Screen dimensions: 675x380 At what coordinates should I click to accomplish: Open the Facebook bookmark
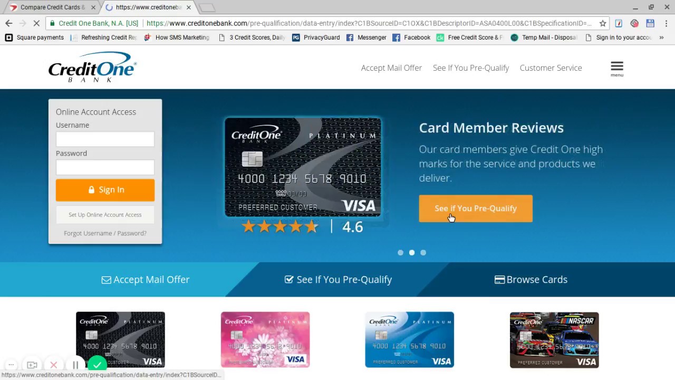pyautogui.click(x=411, y=37)
